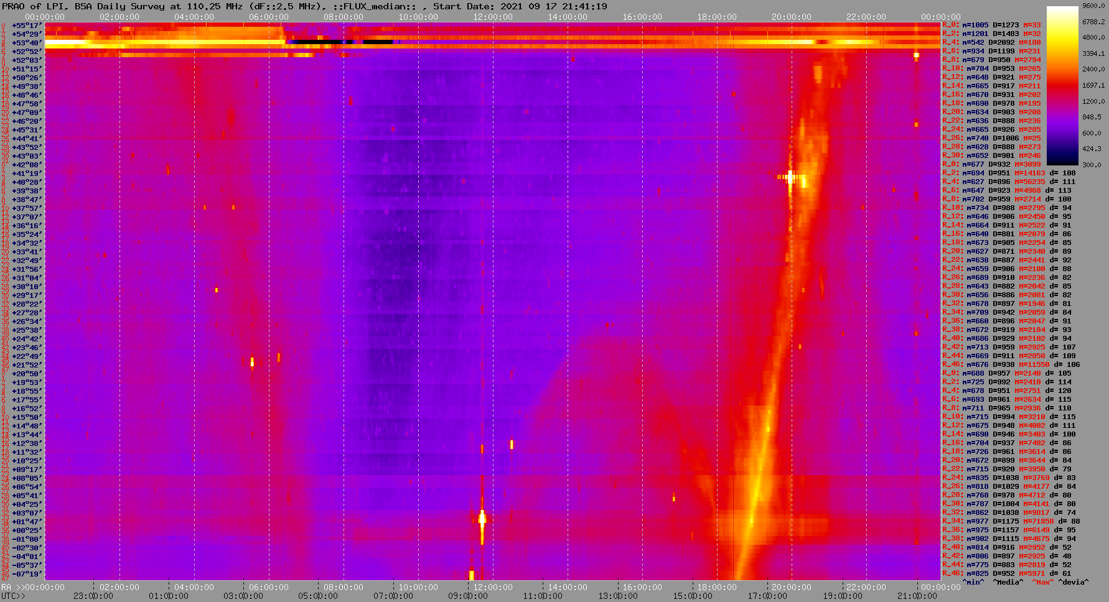Click the 6788.2 color scale value

click(1093, 22)
